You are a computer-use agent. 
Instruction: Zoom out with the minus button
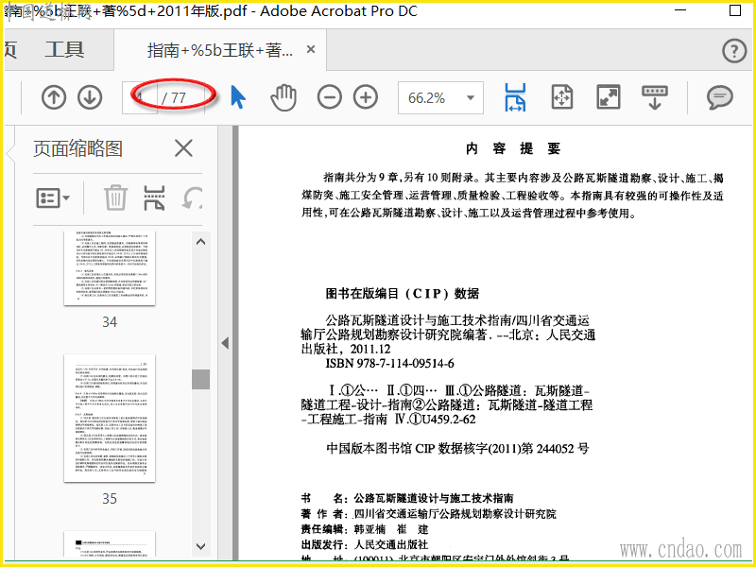click(x=329, y=97)
